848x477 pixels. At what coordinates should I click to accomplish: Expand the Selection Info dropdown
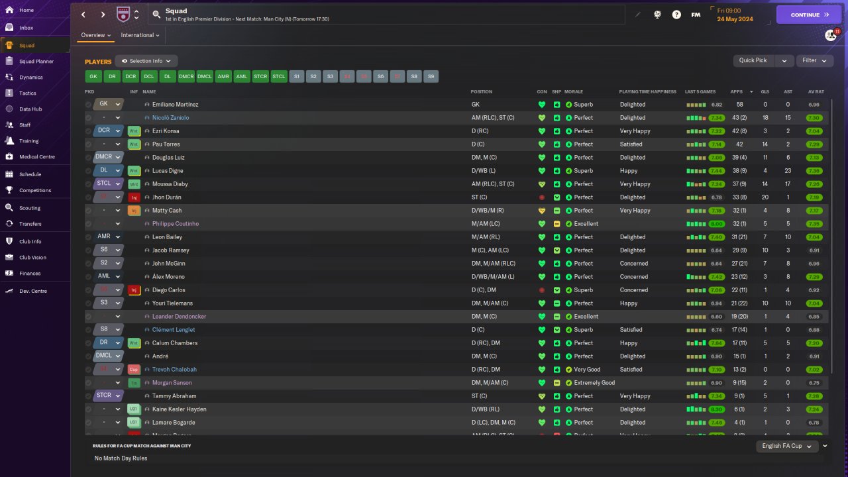click(146, 61)
